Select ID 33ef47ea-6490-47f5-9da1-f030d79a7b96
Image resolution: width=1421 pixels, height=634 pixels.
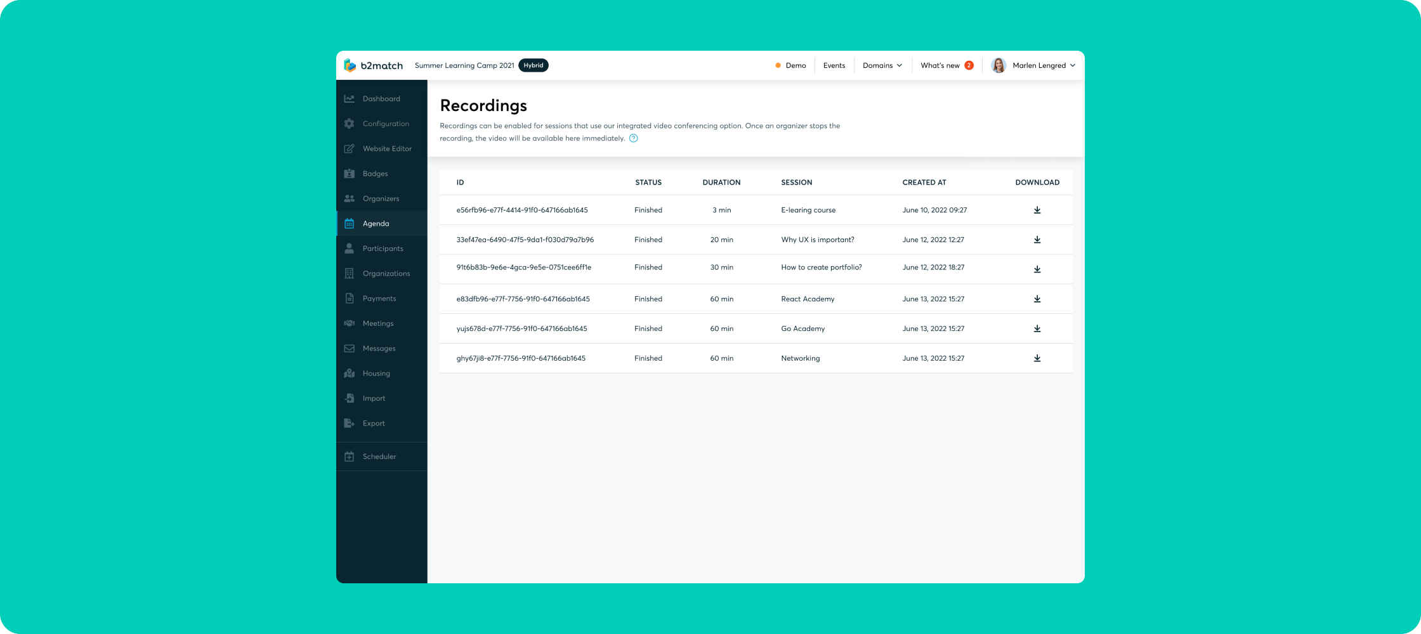click(525, 240)
